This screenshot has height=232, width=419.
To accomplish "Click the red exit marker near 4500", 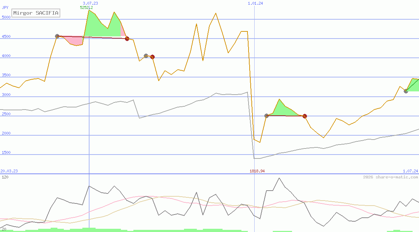I will click(x=127, y=39).
